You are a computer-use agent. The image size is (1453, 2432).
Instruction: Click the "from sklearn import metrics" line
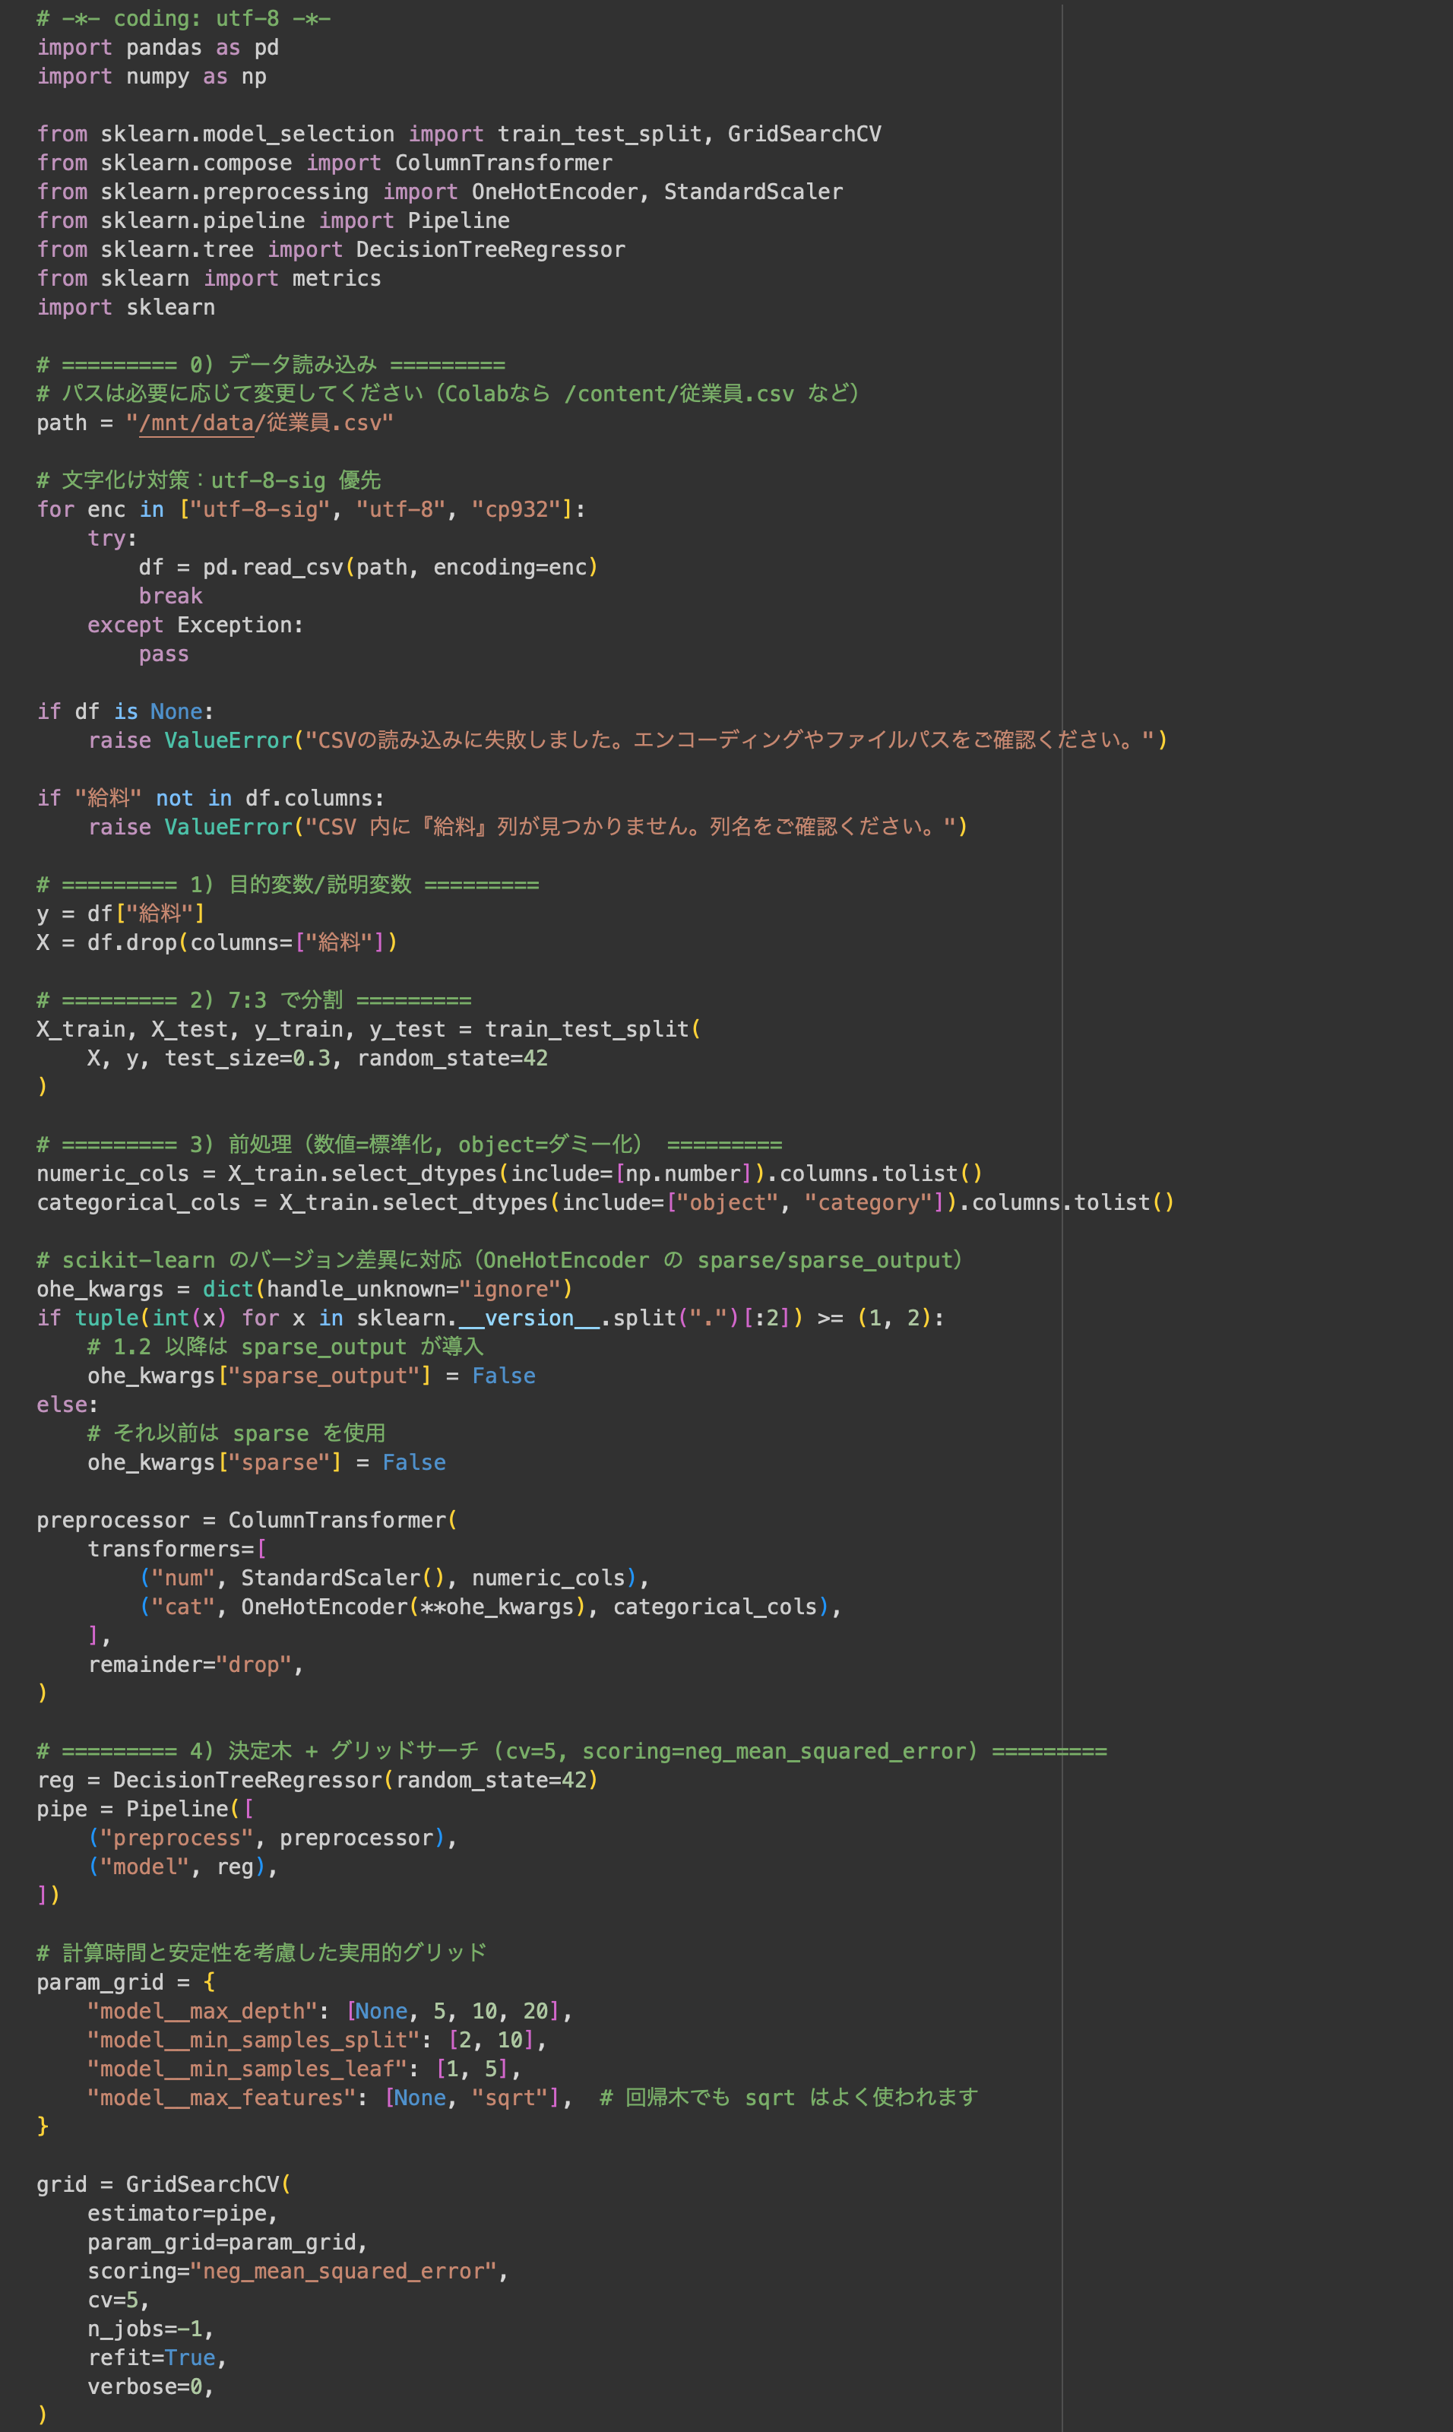(x=208, y=278)
